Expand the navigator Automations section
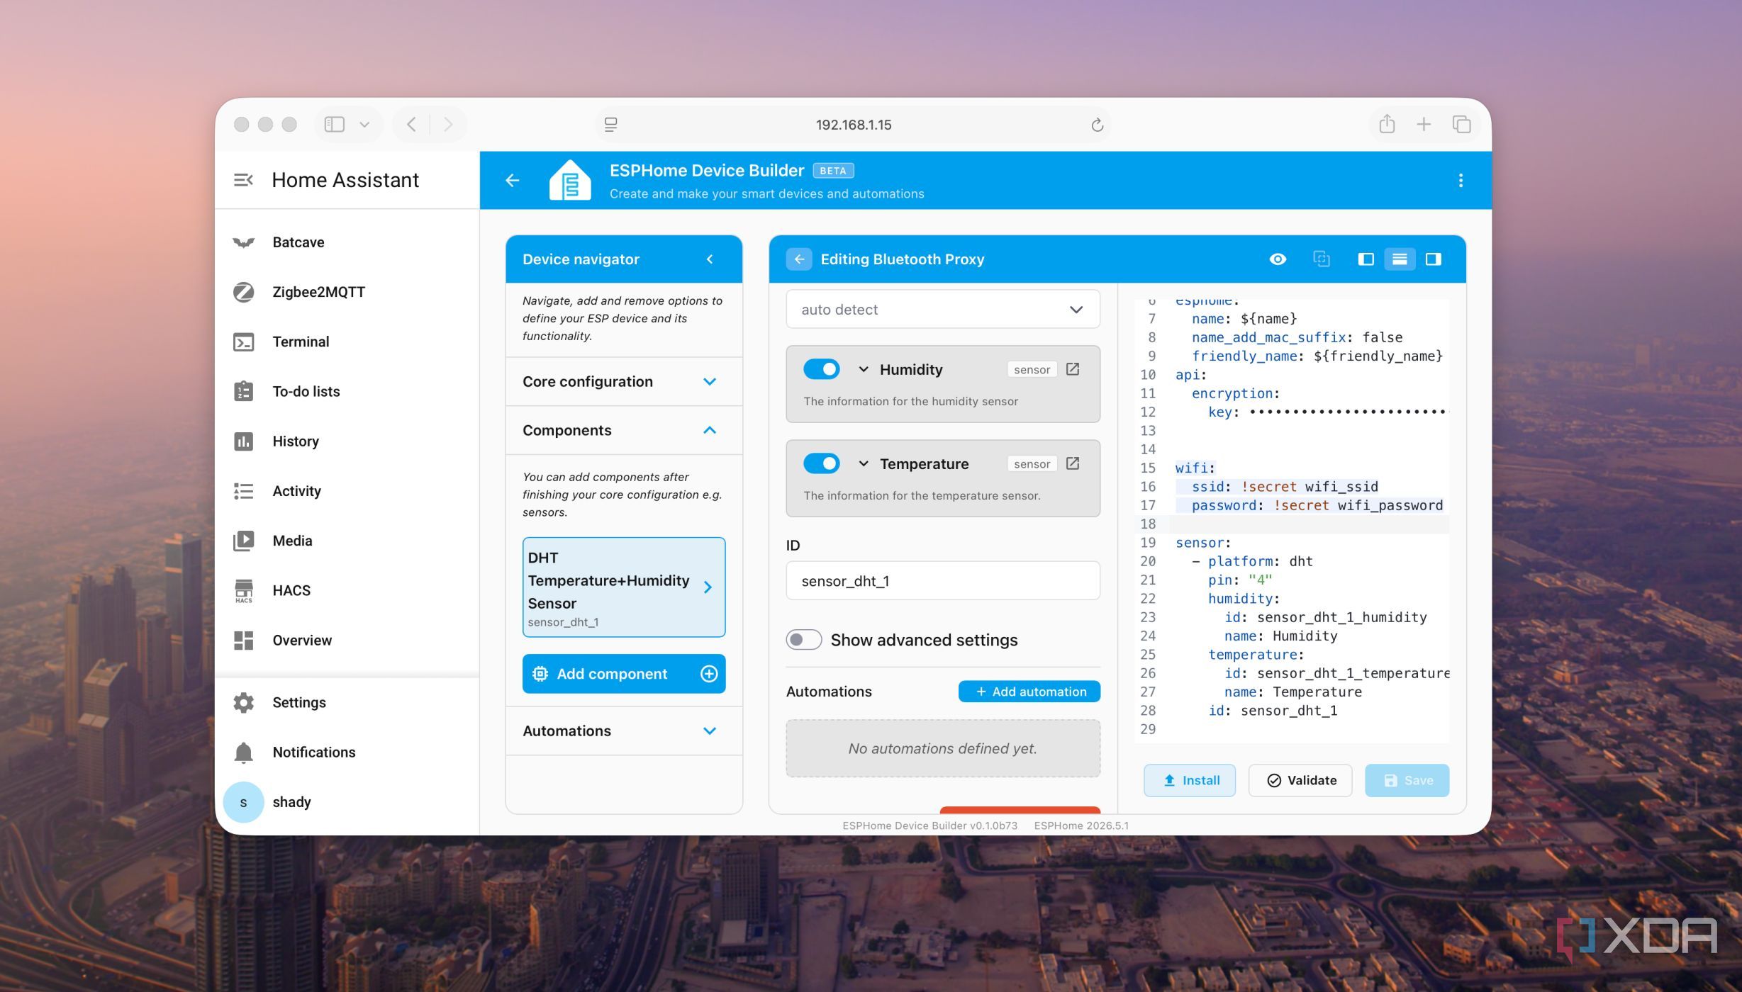1742x992 pixels. (623, 731)
